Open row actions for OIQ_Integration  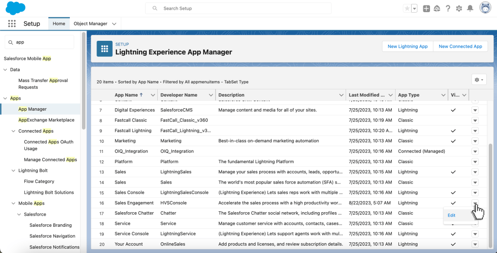coord(475,152)
